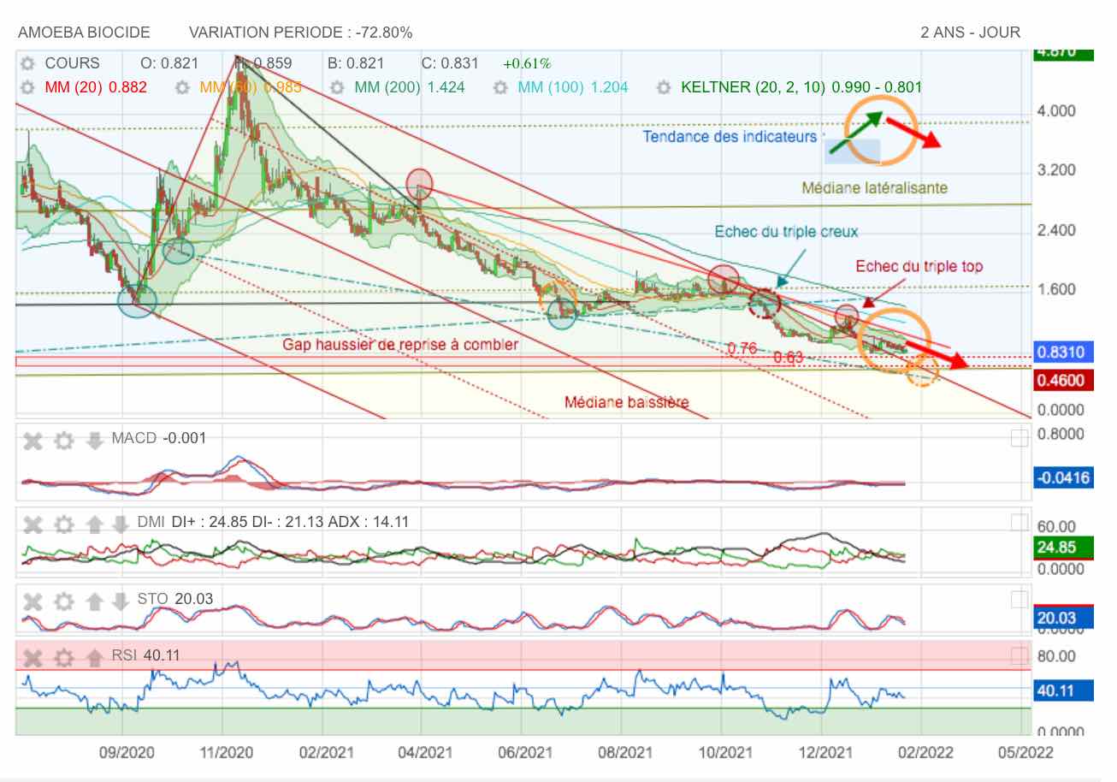Click the 06/2021 date on time axis
Image resolution: width=1117 pixels, height=782 pixels.
[x=523, y=753]
